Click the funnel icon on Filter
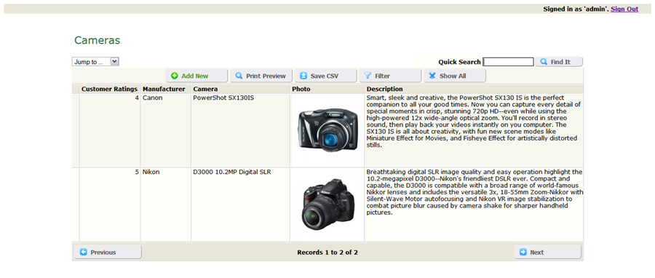The image size is (655, 278). pos(368,76)
